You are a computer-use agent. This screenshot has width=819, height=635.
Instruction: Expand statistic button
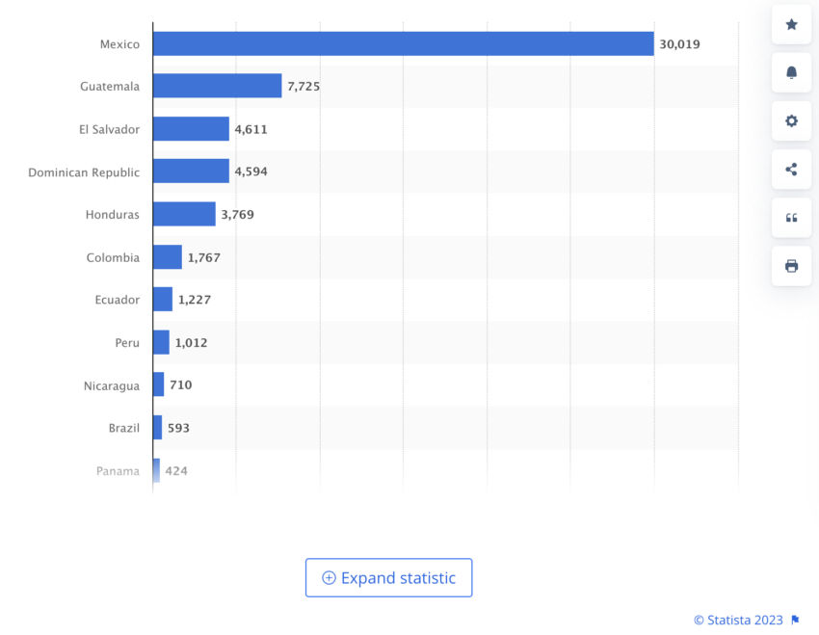(388, 577)
